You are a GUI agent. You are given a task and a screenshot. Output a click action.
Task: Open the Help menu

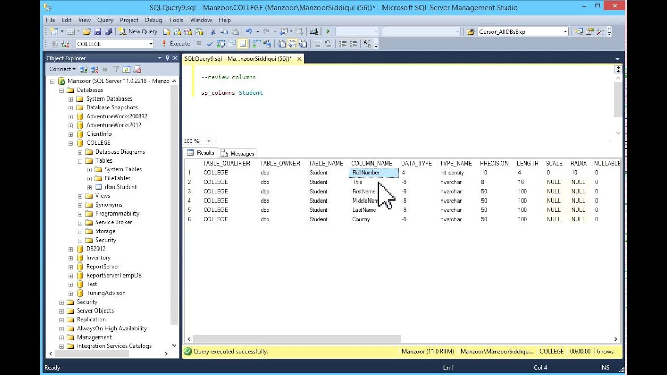click(225, 20)
